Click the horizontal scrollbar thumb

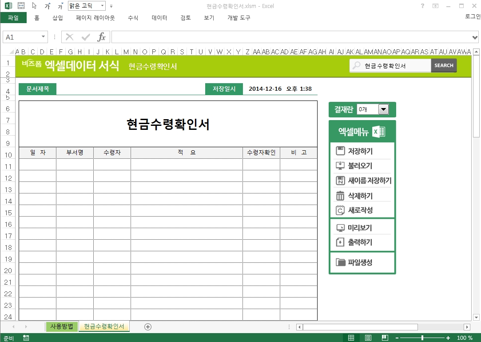361,327
